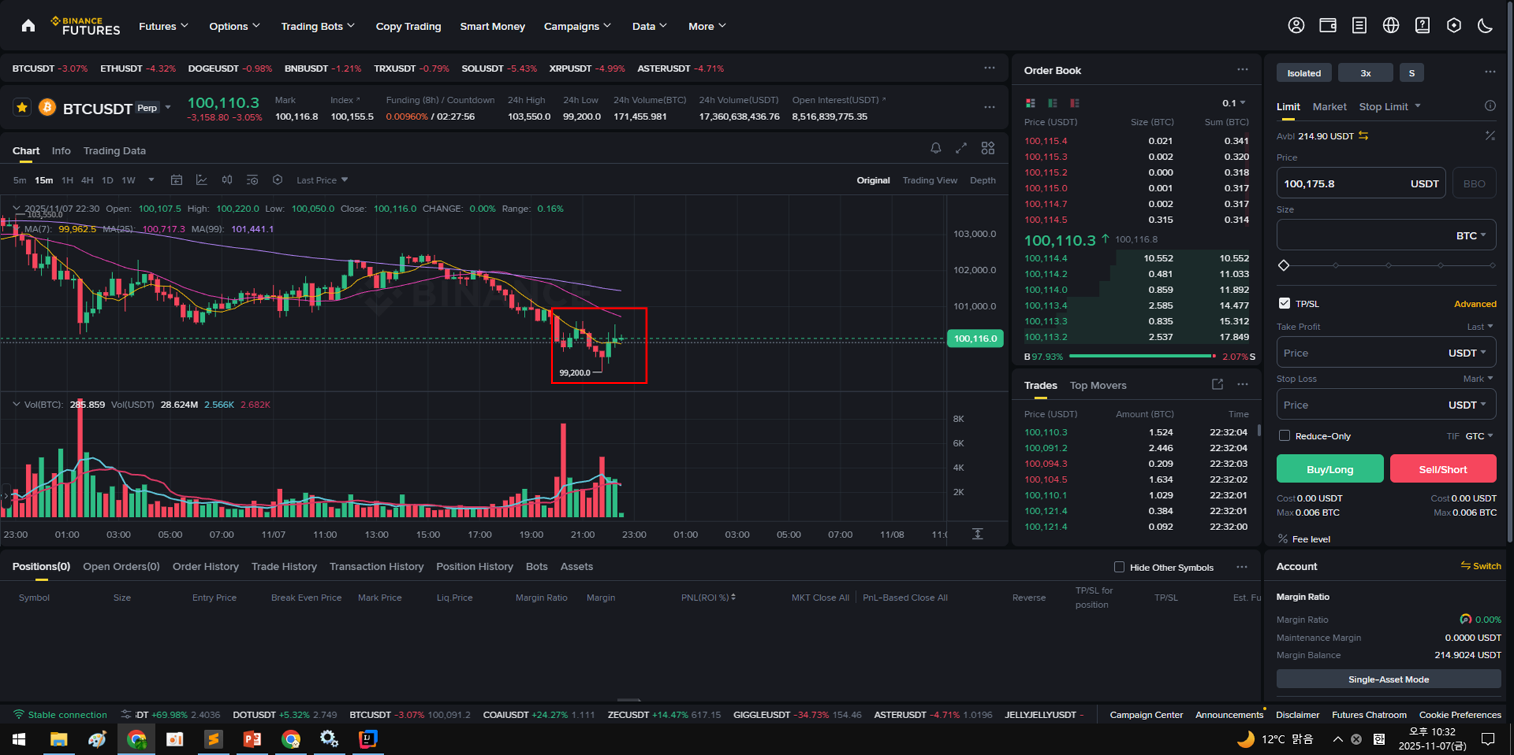Open the chart indicators icon
1514x755 pixels.
click(x=202, y=180)
